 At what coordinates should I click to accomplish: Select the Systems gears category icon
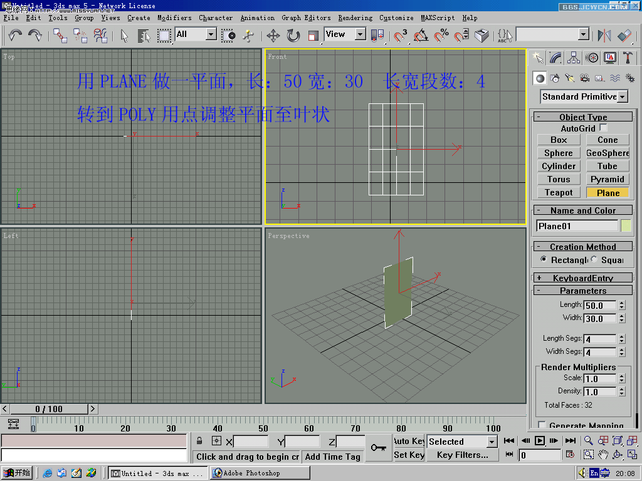[629, 78]
